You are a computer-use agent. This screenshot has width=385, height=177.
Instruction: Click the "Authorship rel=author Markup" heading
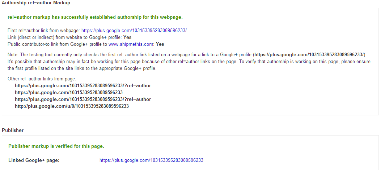[x=36, y=3]
